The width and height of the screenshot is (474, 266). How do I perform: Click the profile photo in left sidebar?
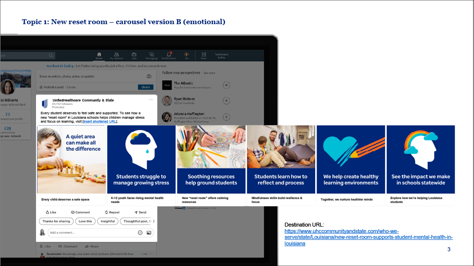click(8, 87)
